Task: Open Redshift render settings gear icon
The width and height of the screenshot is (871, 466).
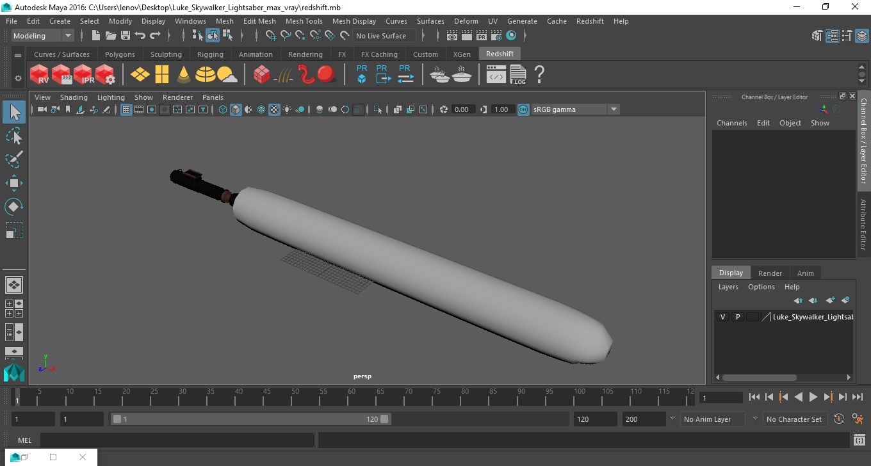Action: click(x=105, y=74)
